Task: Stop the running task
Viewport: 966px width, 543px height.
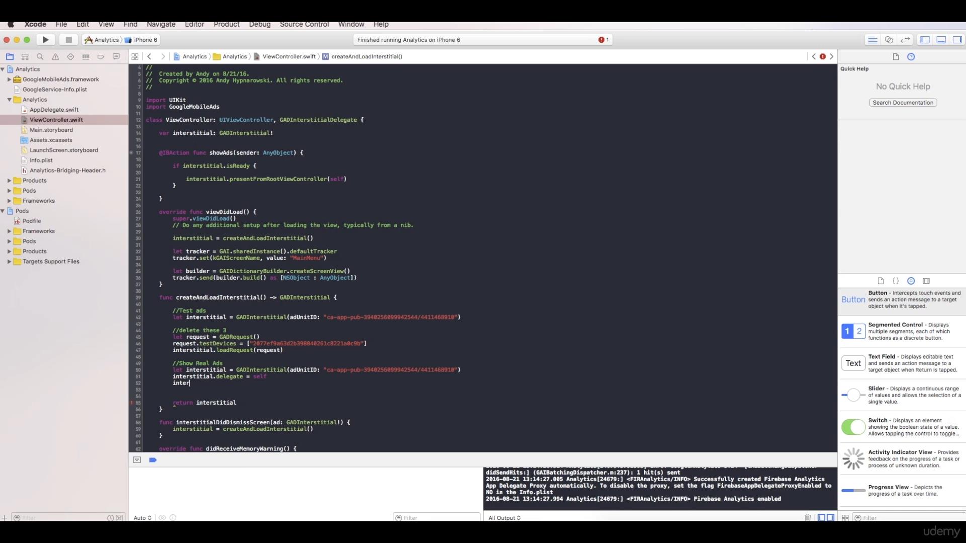Action: [x=69, y=40]
